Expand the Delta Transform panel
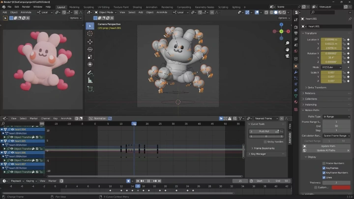Screen dimensions: 354x199 [x=317, y=87]
